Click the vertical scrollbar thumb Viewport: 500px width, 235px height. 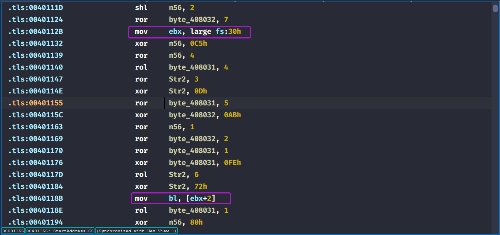coord(495,8)
